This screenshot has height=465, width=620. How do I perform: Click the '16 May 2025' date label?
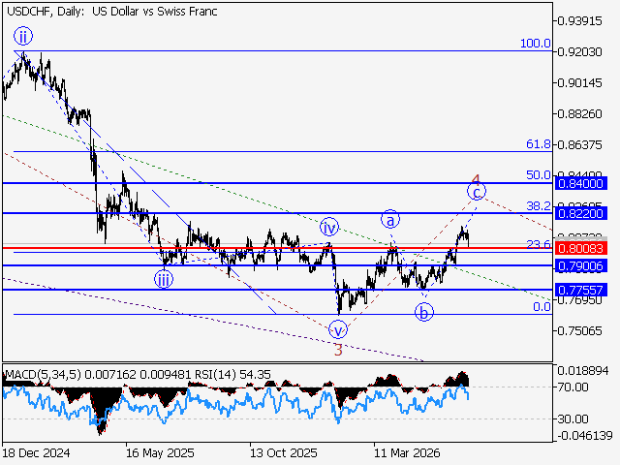click(160, 452)
